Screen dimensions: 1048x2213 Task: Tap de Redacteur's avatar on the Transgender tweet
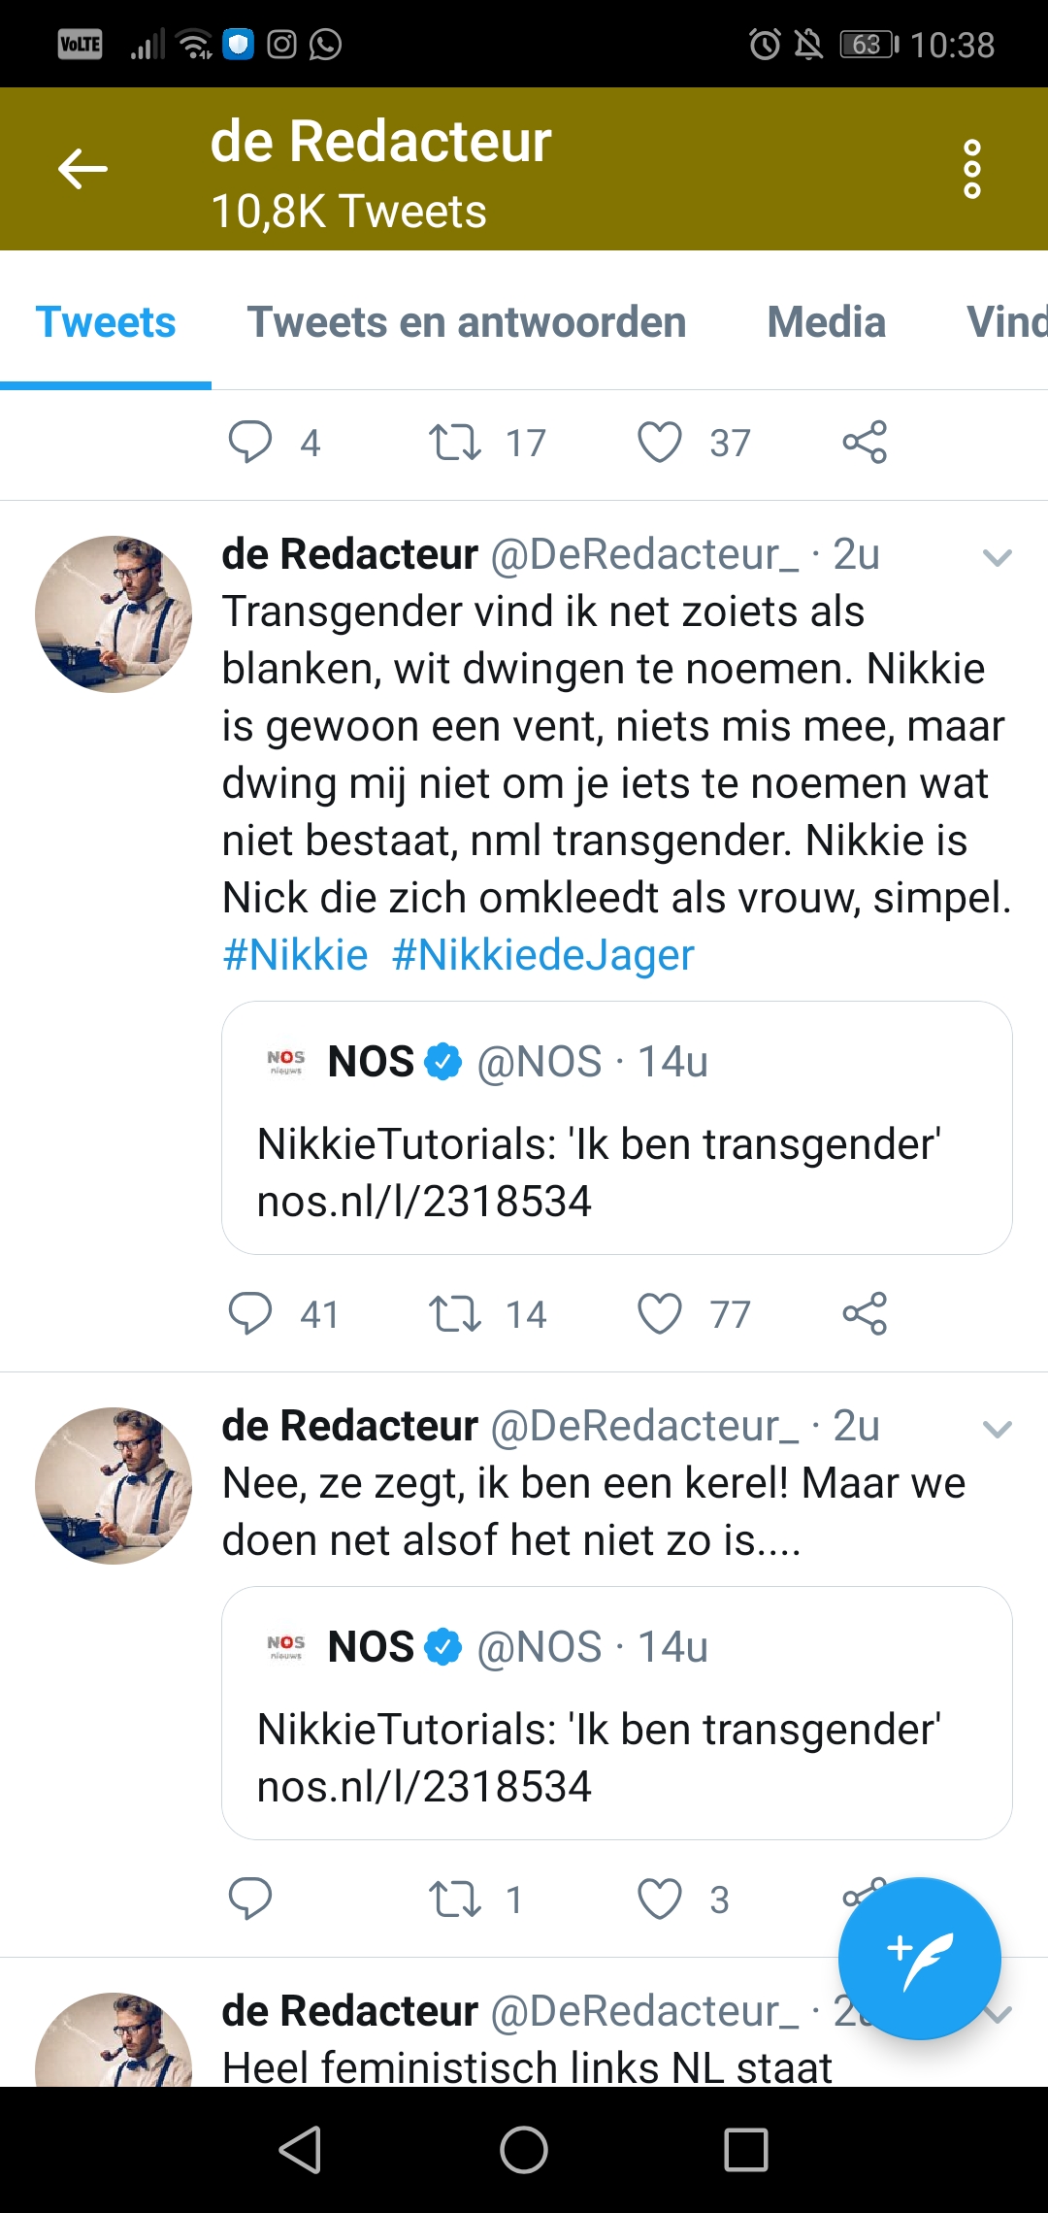[114, 613]
